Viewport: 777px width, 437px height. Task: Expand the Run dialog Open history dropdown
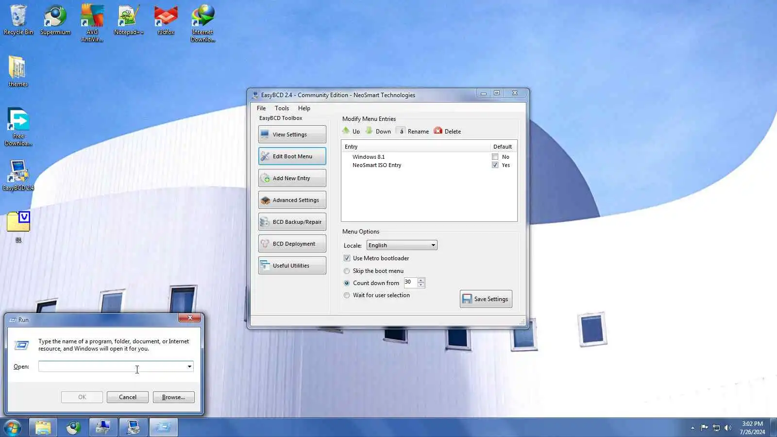click(189, 367)
